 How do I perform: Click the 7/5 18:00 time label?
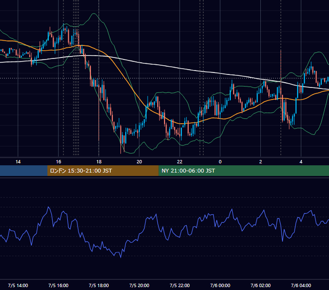pyautogui.click(x=99, y=285)
